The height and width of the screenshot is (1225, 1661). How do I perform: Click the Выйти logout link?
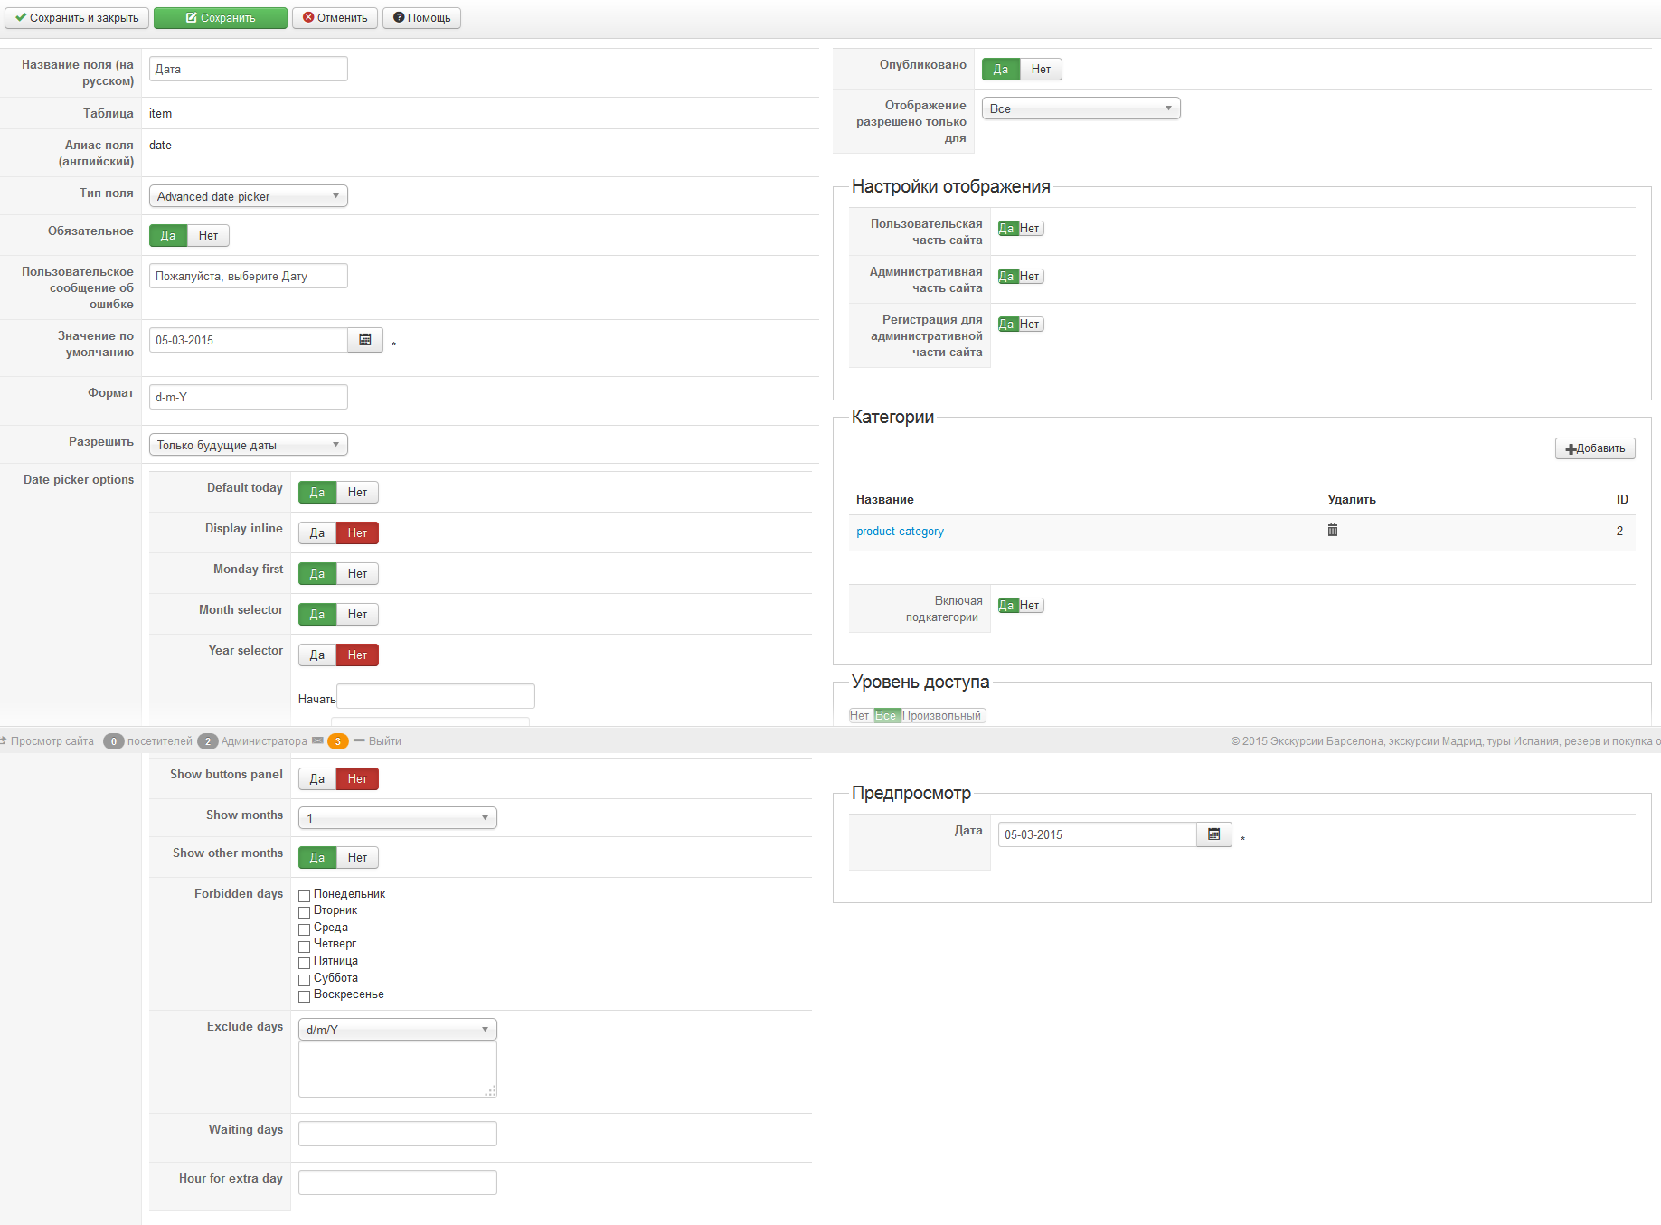[385, 741]
